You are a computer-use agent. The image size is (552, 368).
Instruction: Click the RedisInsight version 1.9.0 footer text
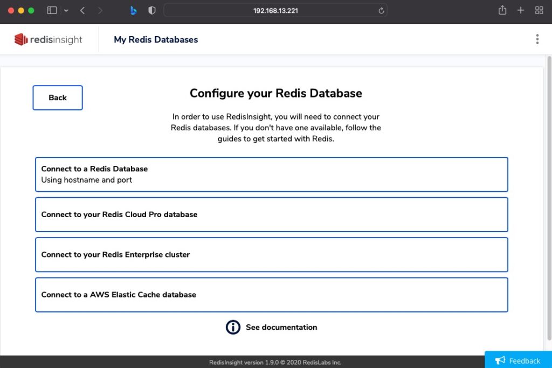coord(275,363)
